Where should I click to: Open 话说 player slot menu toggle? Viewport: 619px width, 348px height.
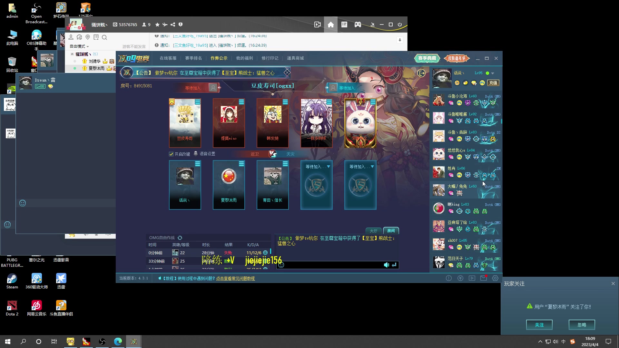[198, 164]
